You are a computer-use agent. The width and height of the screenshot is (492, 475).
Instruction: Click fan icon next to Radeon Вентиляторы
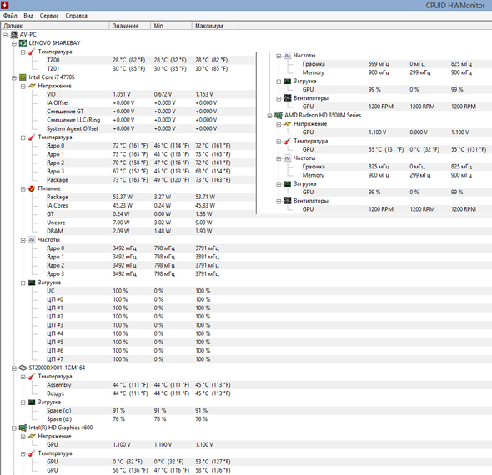[x=288, y=201]
